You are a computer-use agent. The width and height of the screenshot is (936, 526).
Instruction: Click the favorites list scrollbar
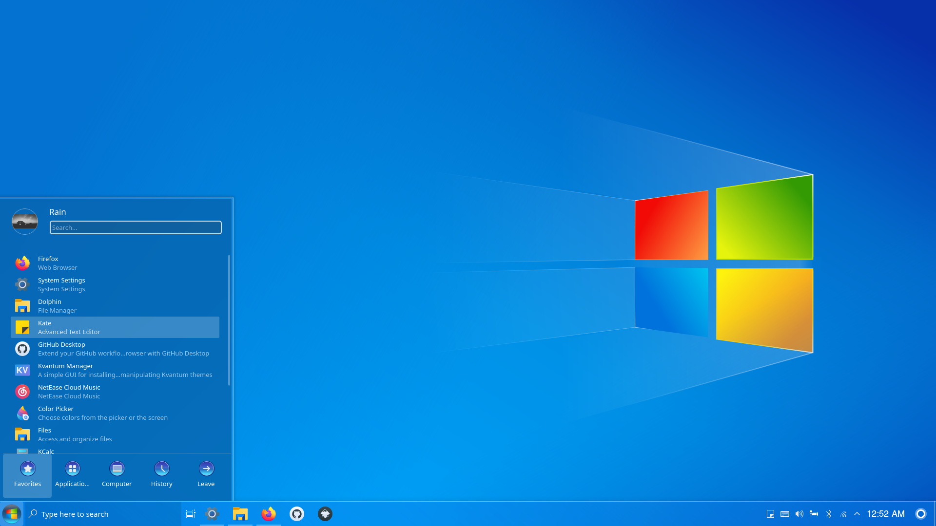tap(229, 320)
